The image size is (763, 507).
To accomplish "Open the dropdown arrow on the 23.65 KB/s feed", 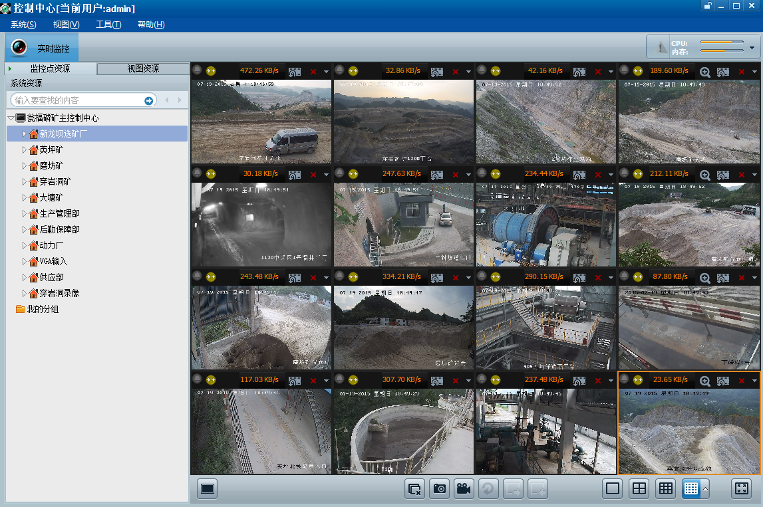I will (755, 381).
